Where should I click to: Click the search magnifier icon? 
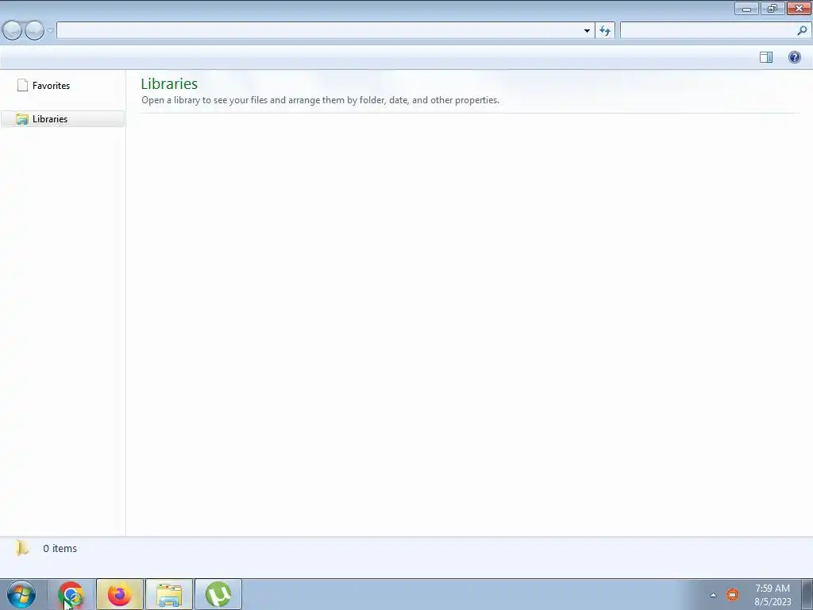click(x=802, y=31)
